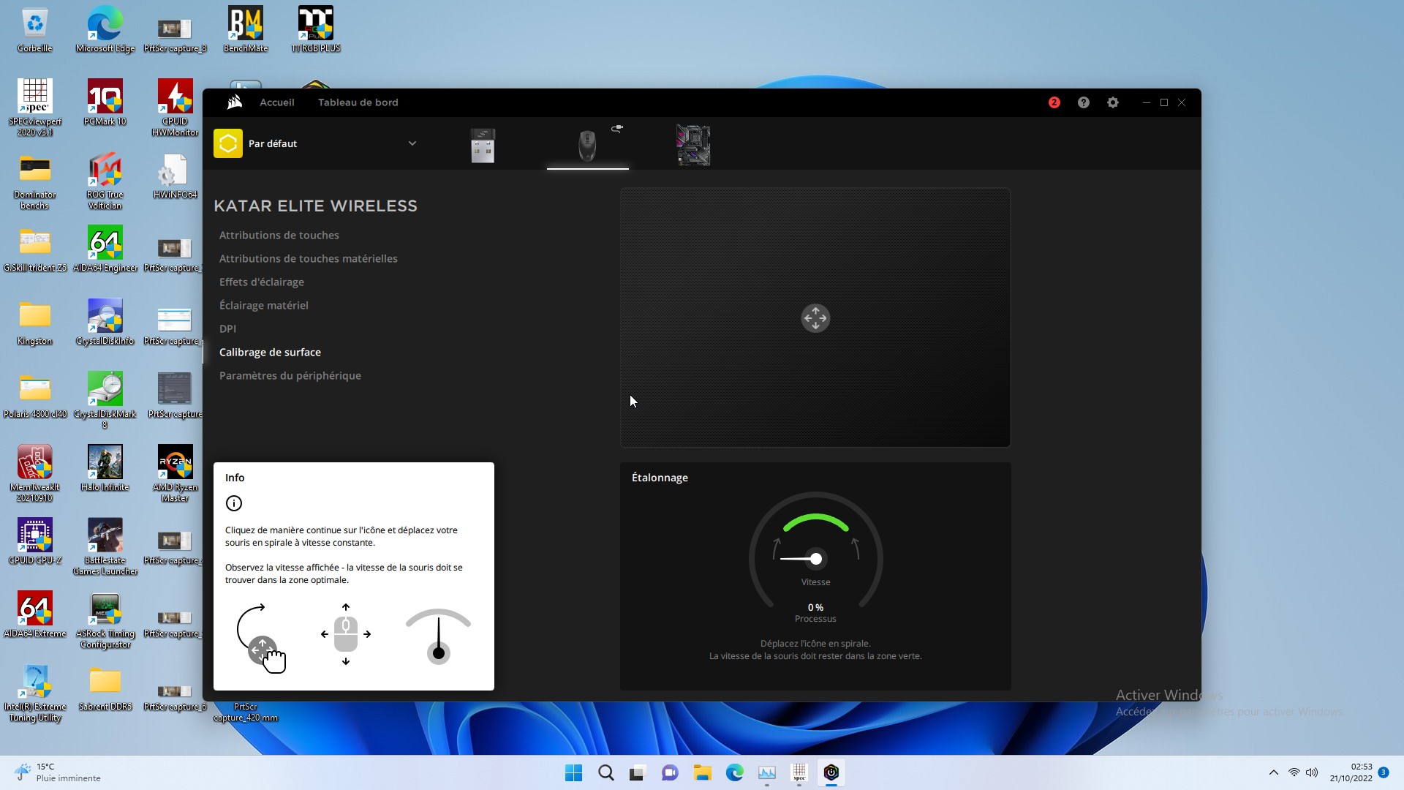Go to Effets d'éclairage section

tap(262, 282)
